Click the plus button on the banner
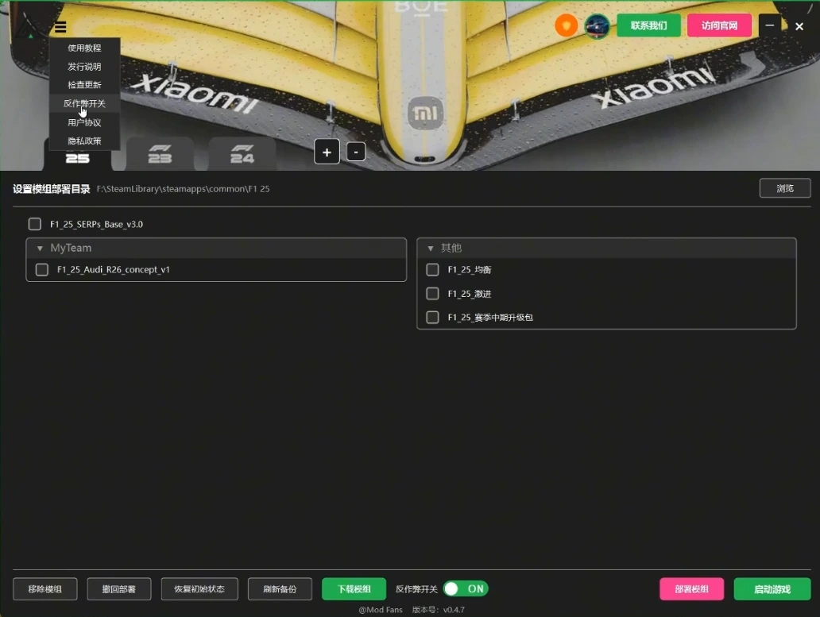The height and width of the screenshot is (617, 820). click(327, 152)
